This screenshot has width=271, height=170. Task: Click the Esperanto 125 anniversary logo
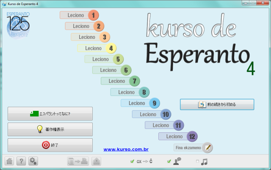[19, 25]
